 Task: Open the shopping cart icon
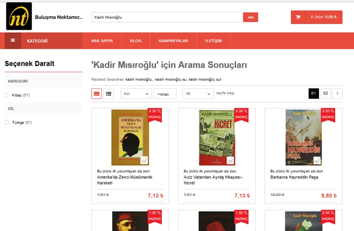[298, 17]
